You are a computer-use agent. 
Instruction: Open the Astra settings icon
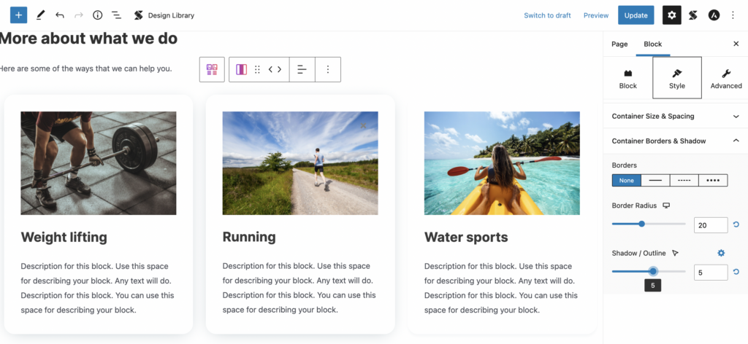[714, 15]
